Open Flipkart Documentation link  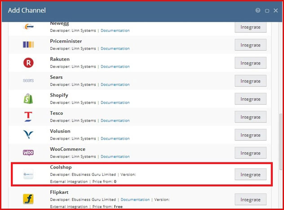[x=135, y=200]
